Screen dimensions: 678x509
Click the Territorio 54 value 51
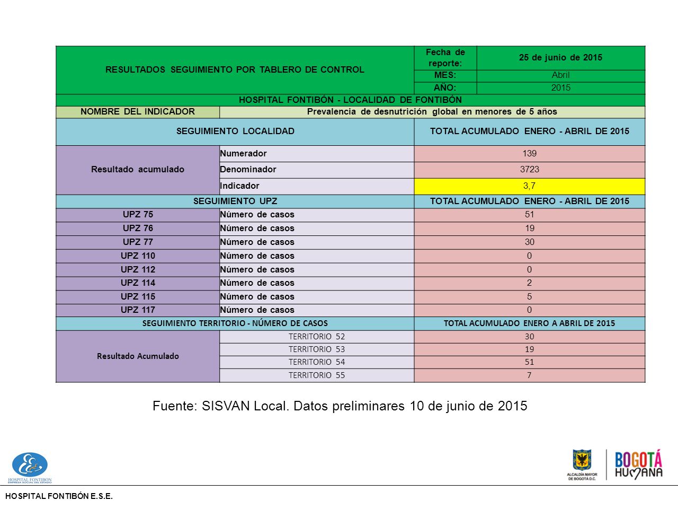click(530, 362)
